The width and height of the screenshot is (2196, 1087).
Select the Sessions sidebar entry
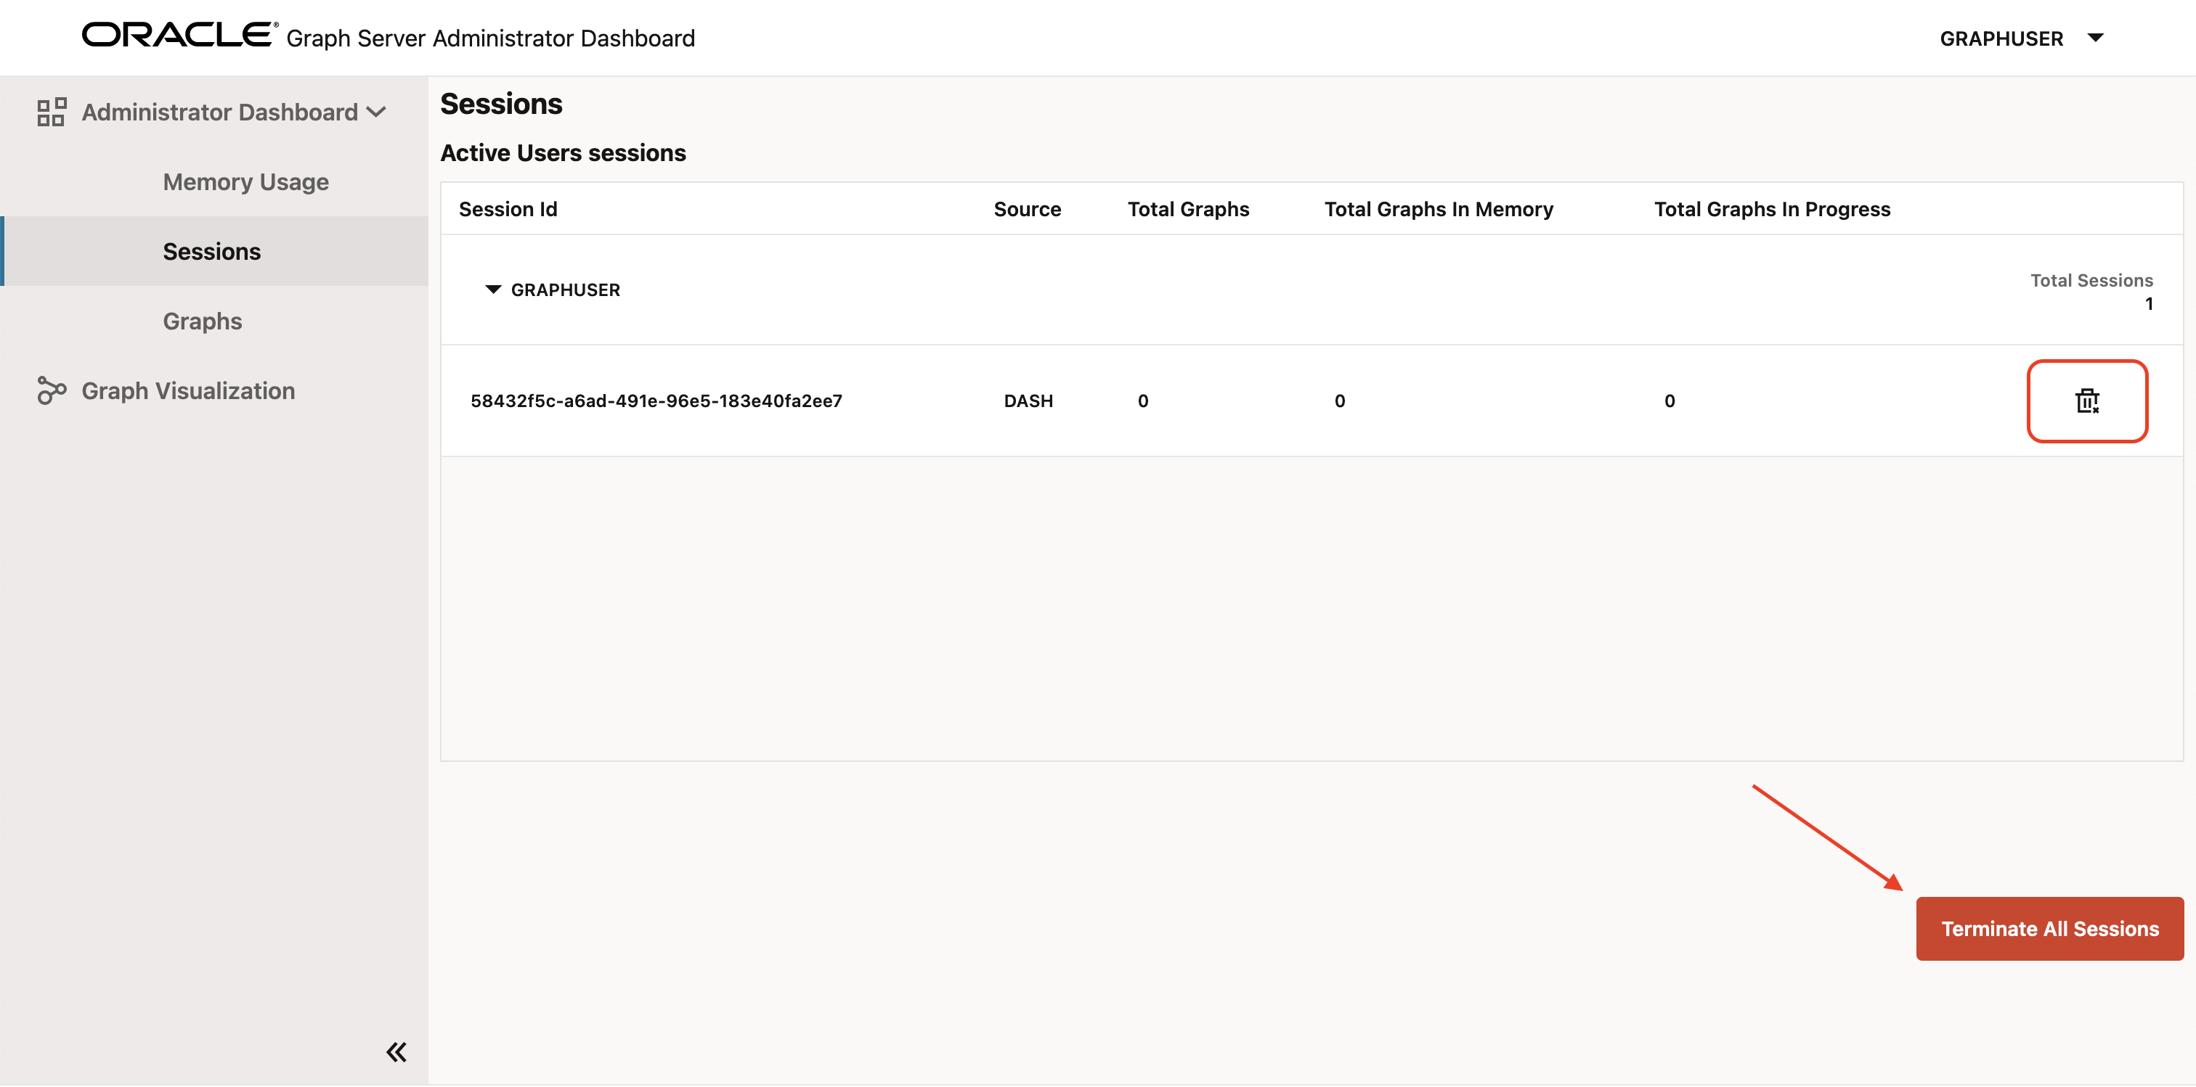[x=211, y=251]
